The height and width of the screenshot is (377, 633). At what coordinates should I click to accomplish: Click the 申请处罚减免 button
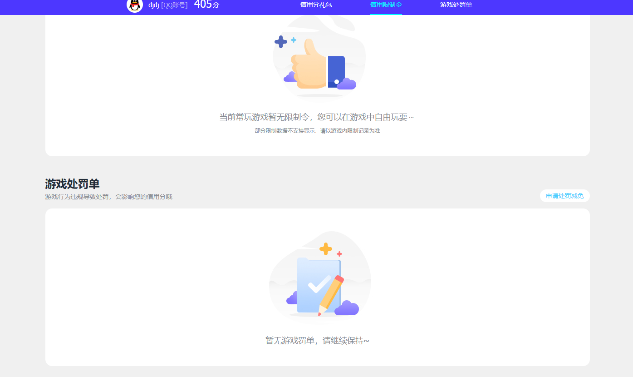click(564, 196)
